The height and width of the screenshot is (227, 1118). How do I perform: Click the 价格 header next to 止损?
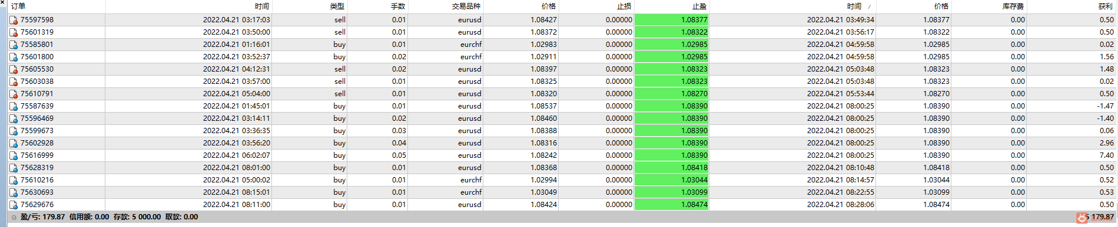pyautogui.click(x=549, y=6)
